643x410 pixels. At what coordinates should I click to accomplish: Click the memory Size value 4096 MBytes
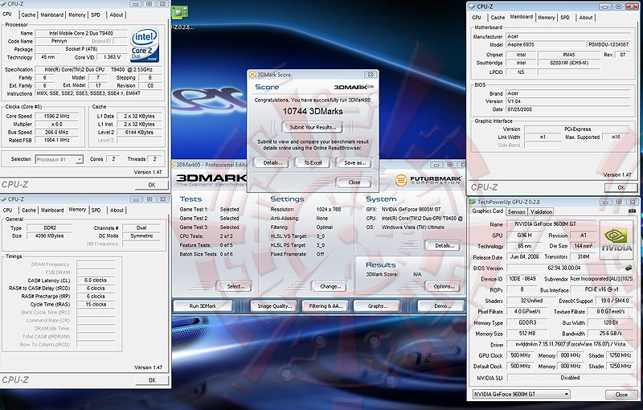click(x=49, y=236)
